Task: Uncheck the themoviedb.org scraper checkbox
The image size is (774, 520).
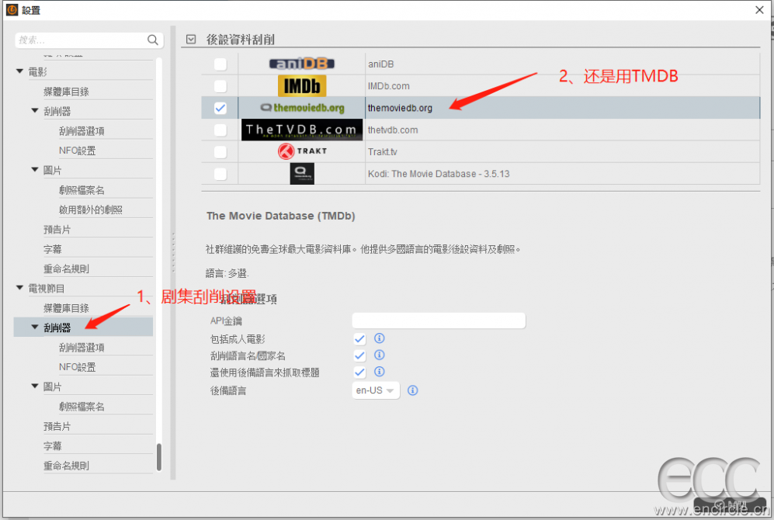Action: point(220,108)
